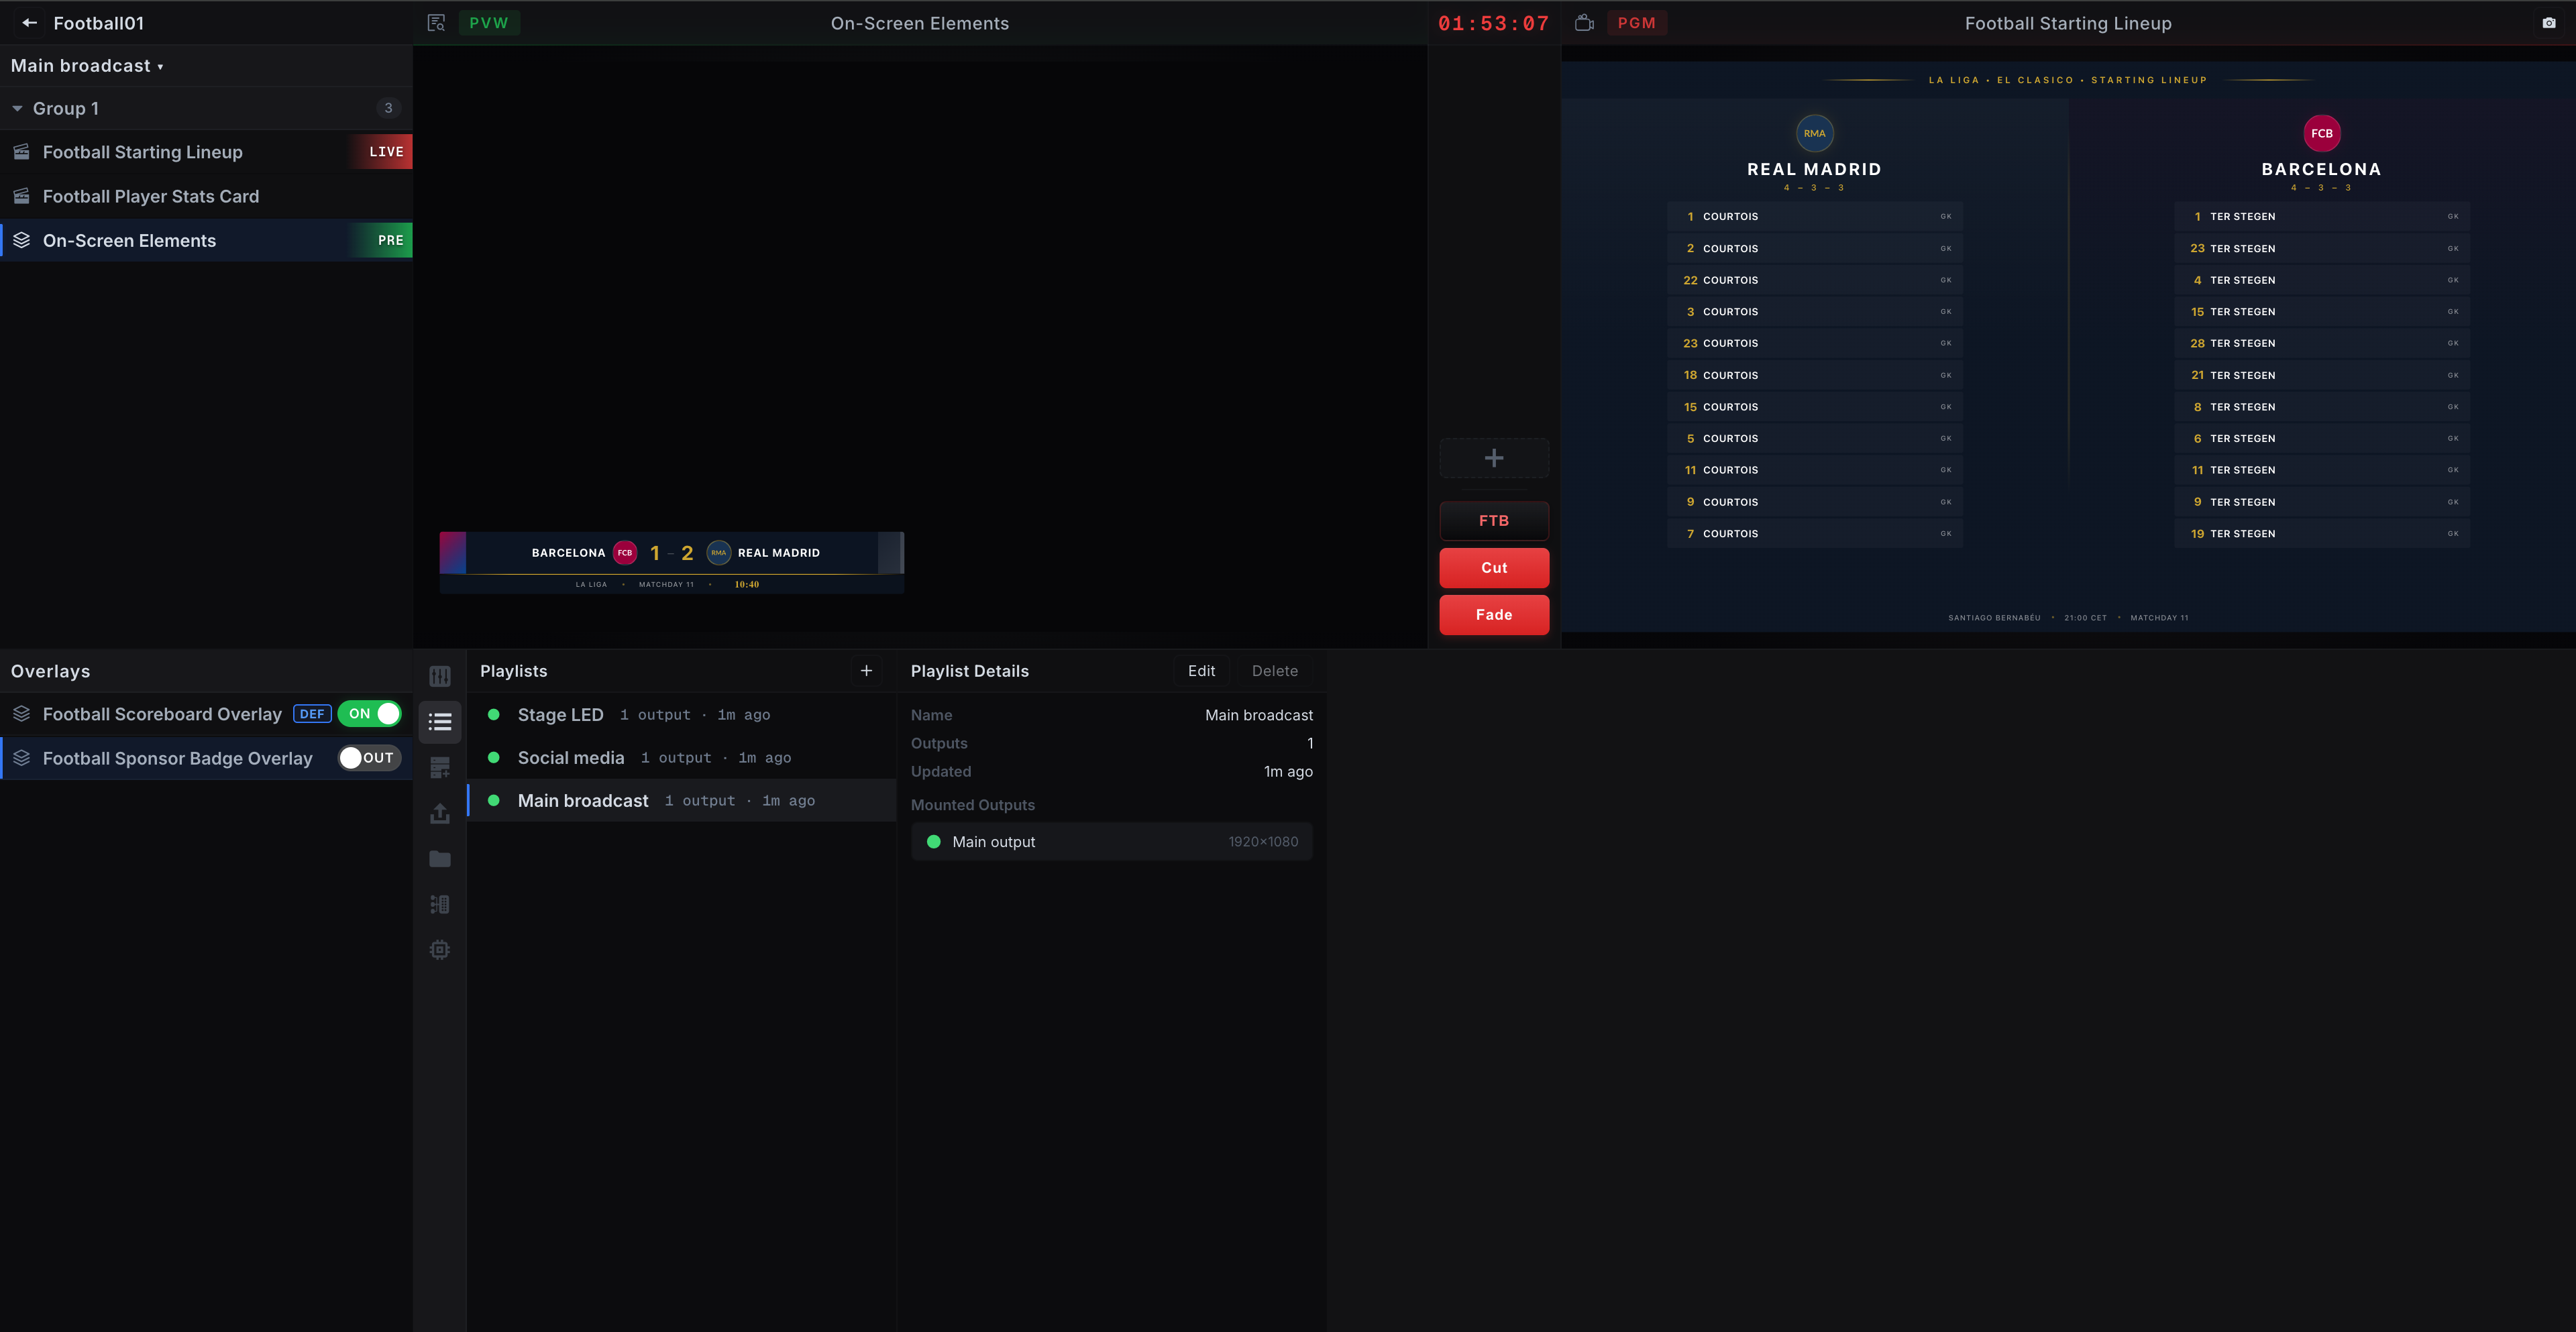The height and width of the screenshot is (1332, 2576).
Task: Edit the playlist details
Action: 1201,671
